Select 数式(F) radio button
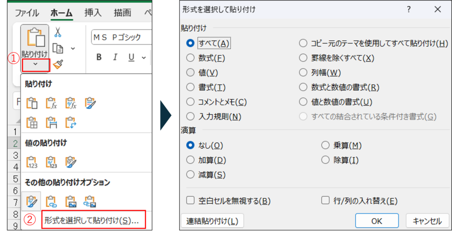Screen dimensions: 452x235 (190, 58)
